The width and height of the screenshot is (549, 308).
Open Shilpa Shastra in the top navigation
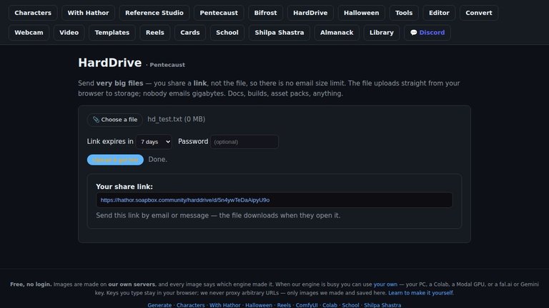280,33
